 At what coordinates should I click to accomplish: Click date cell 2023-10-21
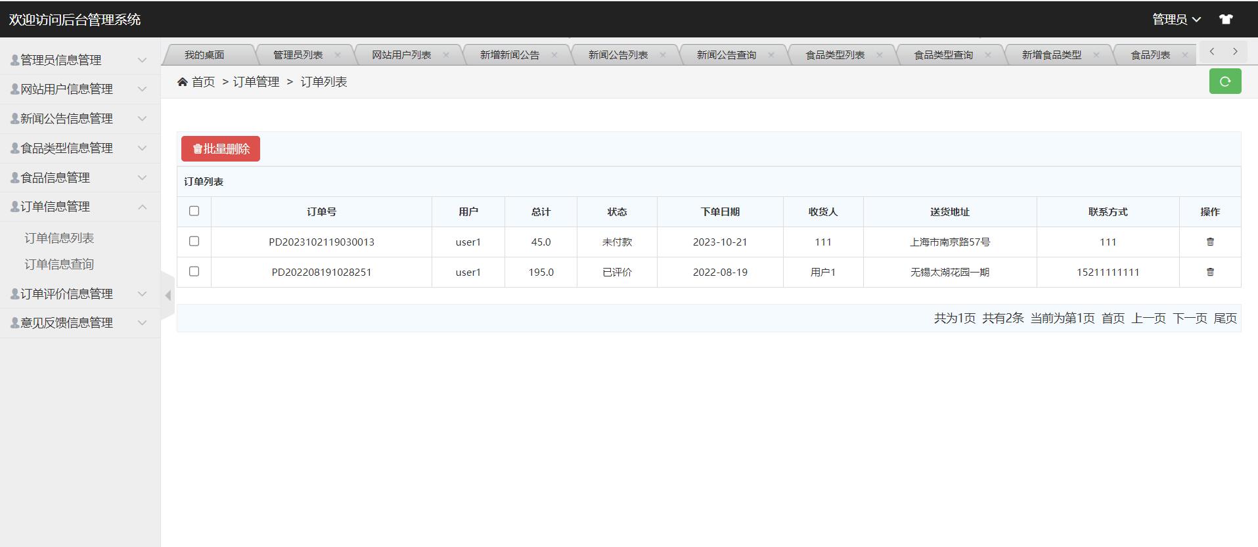point(720,242)
